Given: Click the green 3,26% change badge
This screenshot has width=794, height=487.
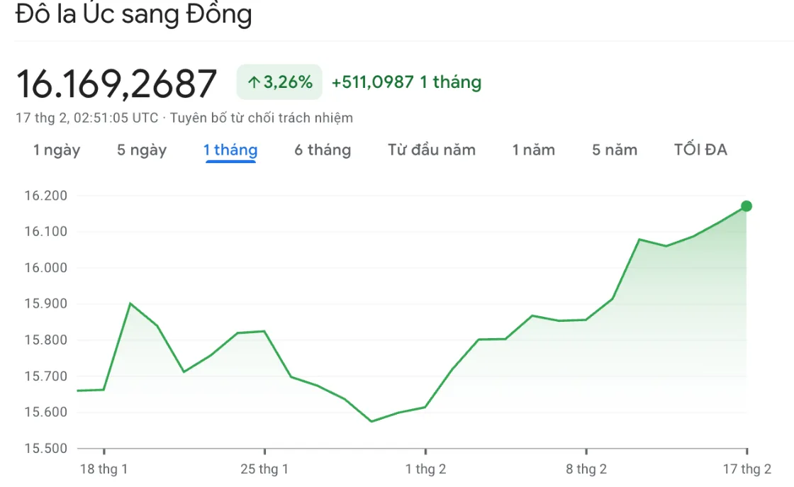Looking at the screenshot, I should coord(279,82).
